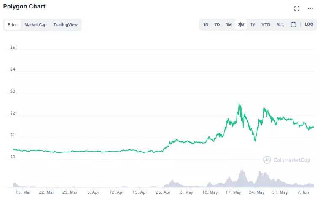This screenshot has width=320, height=200.
Task: Click the Polygon Chart heading
Action: point(24,7)
